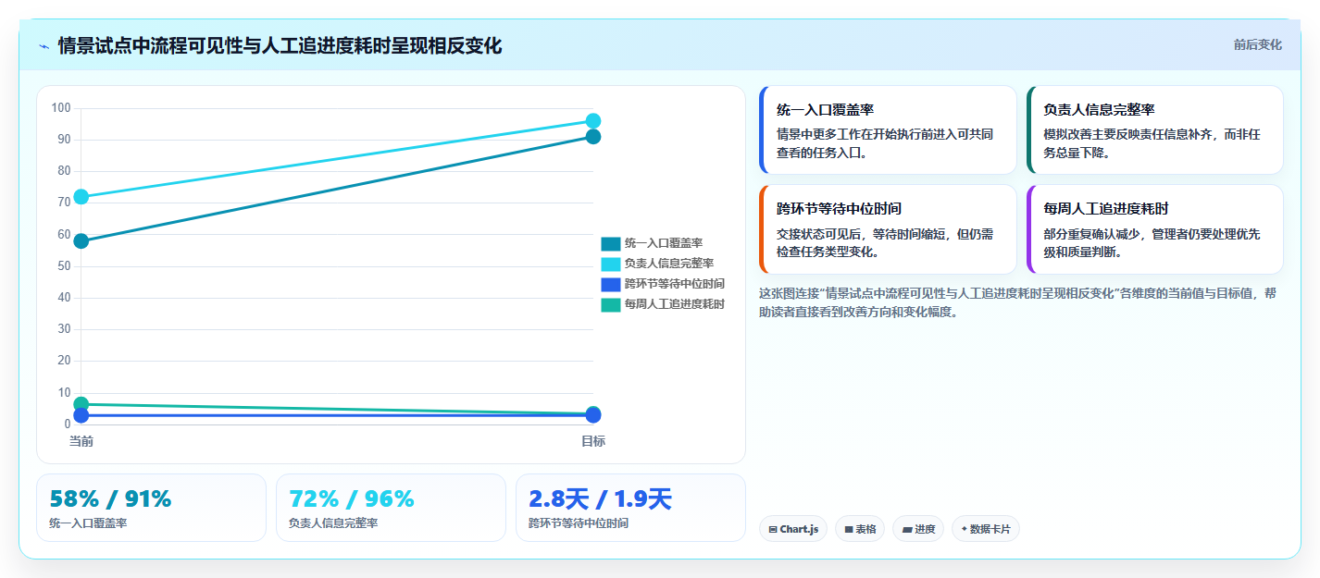Click the 前后变化 label in the header
This screenshot has width=1320, height=578.
pos(1257,44)
